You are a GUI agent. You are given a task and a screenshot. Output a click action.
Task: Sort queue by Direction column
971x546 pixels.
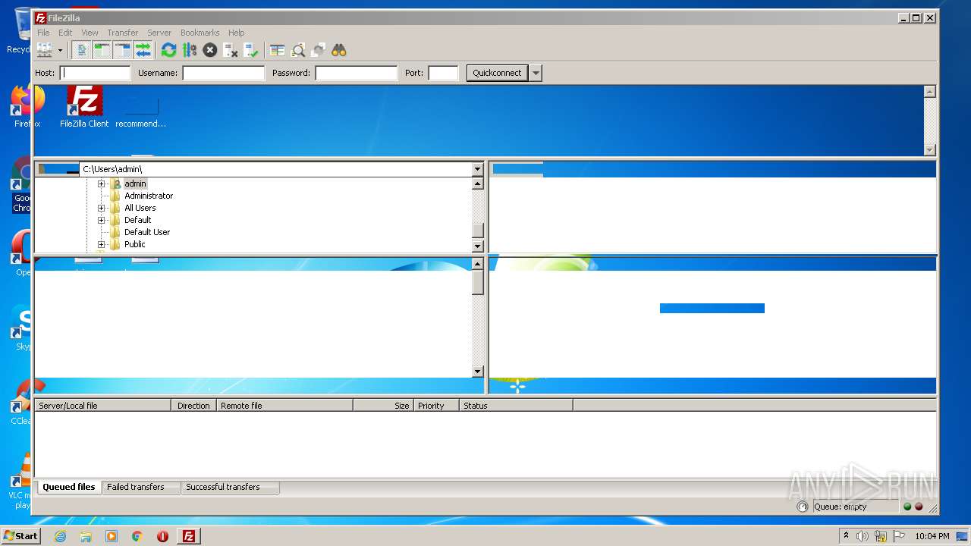pyautogui.click(x=193, y=406)
